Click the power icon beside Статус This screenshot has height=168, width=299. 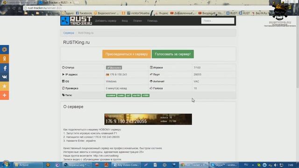pyautogui.click(x=64, y=67)
